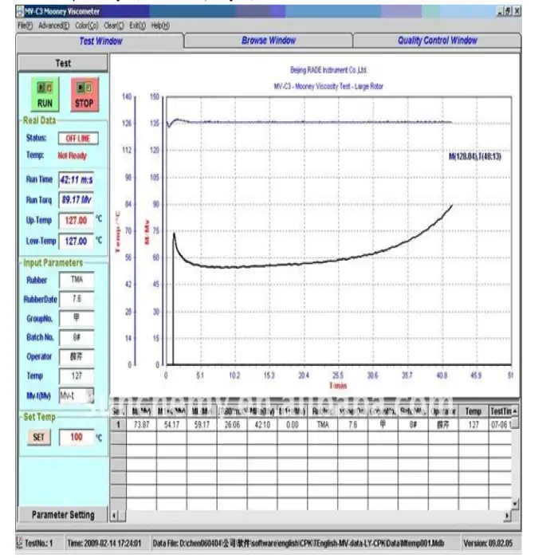Click the Rubber input field

coord(77,280)
